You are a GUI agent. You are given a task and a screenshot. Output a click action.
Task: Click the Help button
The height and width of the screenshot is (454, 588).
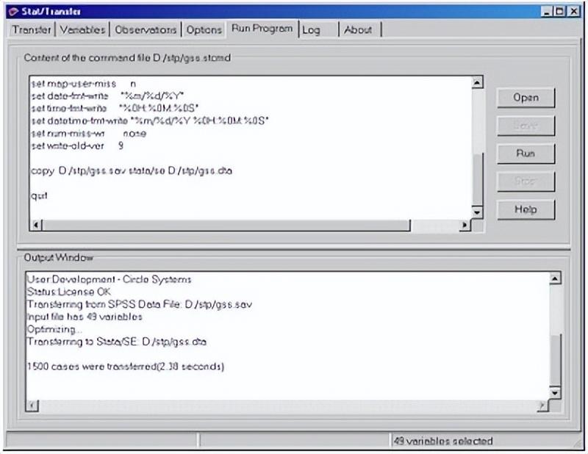(526, 209)
